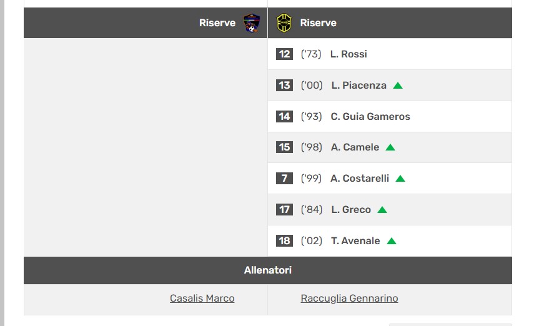The width and height of the screenshot is (534, 326).
Task: Click jersey number 12 badge
Action: pos(284,54)
